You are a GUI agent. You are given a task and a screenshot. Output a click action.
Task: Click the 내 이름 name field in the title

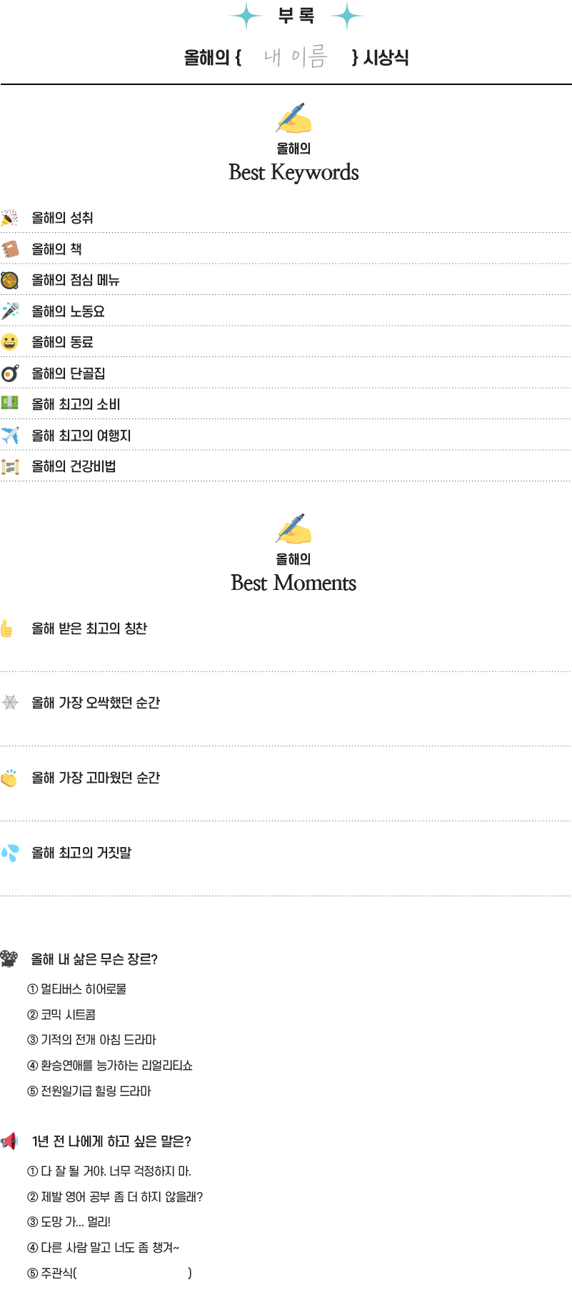pyautogui.click(x=296, y=57)
